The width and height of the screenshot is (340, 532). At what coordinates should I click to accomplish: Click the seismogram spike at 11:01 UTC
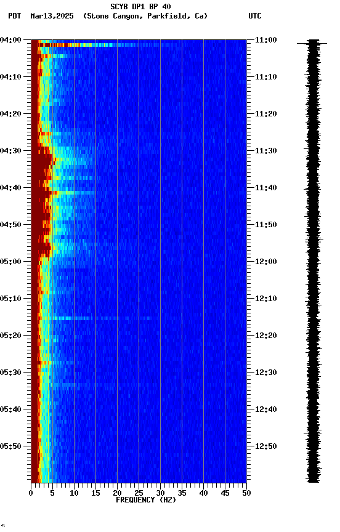point(312,44)
